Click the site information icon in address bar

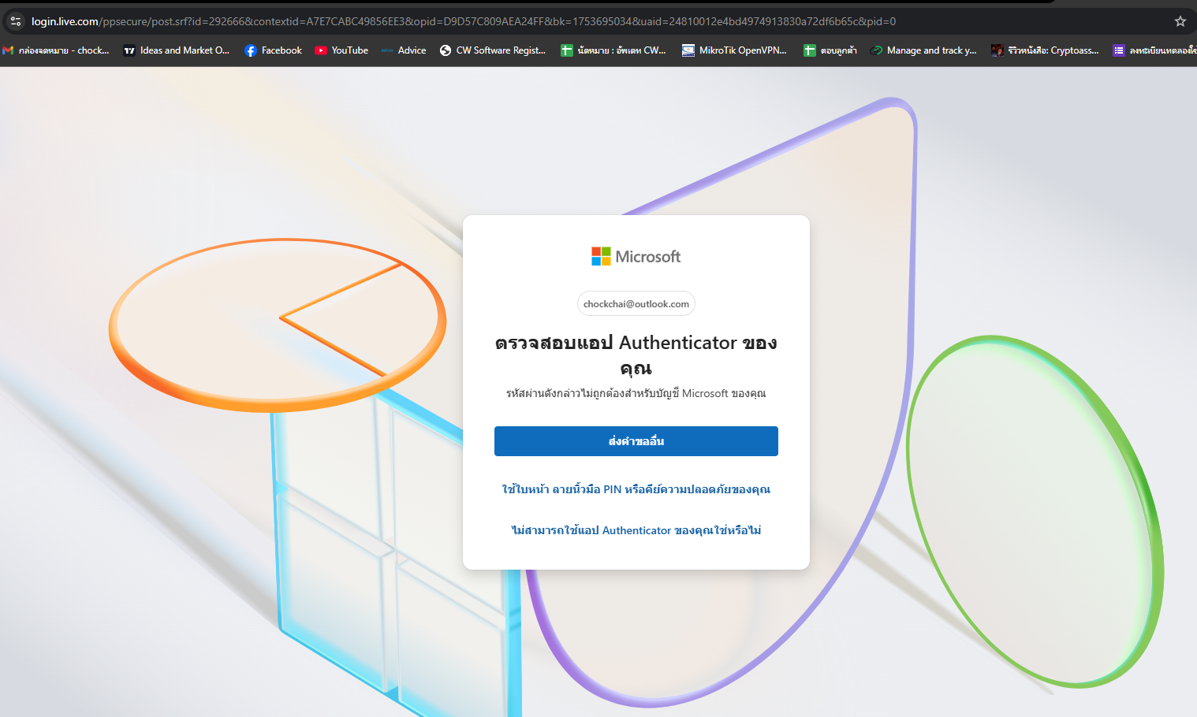click(x=16, y=21)
